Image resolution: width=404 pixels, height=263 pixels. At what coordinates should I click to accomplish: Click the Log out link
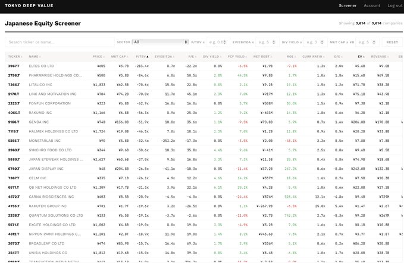394,5
